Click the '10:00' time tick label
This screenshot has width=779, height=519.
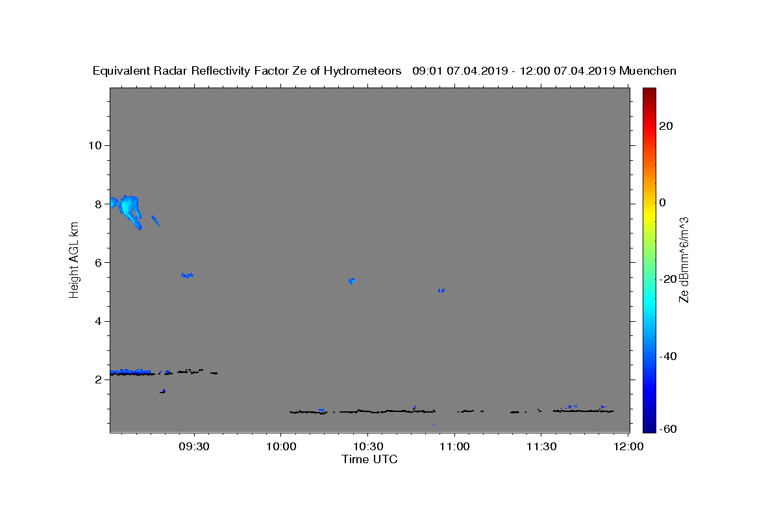click(x=280, y=446)
